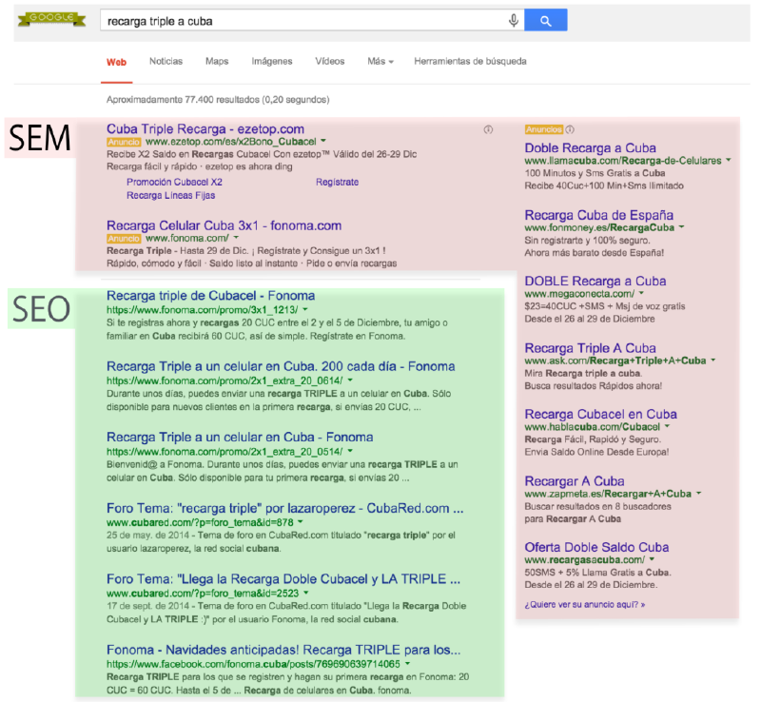
Task: Expand arrow beside foro_tema&id=878 URL
Action: pos(301,521)
